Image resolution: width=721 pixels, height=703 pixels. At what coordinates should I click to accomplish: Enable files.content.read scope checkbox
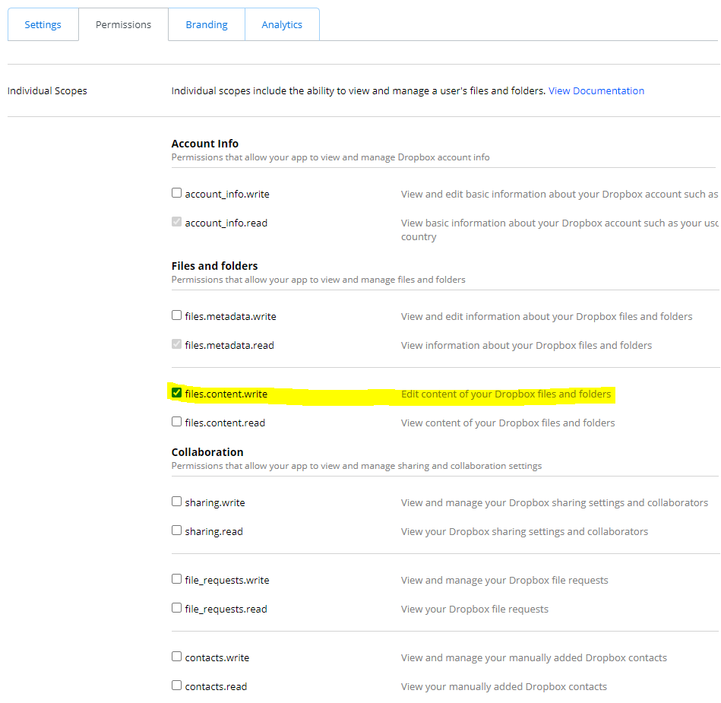click(177, 422)
